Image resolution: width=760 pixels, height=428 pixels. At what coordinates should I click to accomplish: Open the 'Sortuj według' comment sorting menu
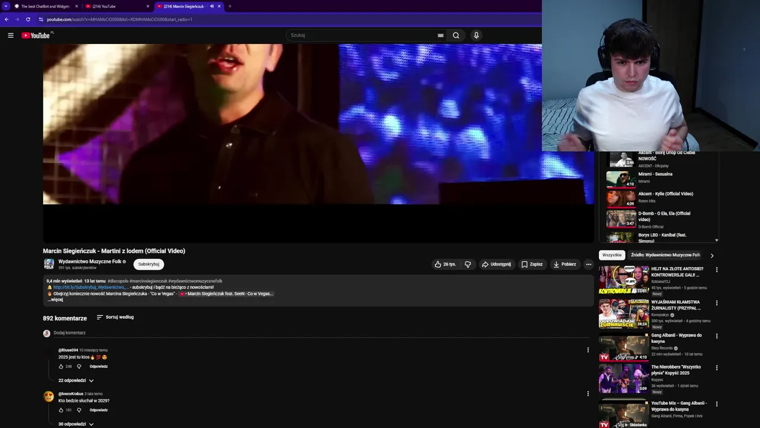[x=115, y=317]
